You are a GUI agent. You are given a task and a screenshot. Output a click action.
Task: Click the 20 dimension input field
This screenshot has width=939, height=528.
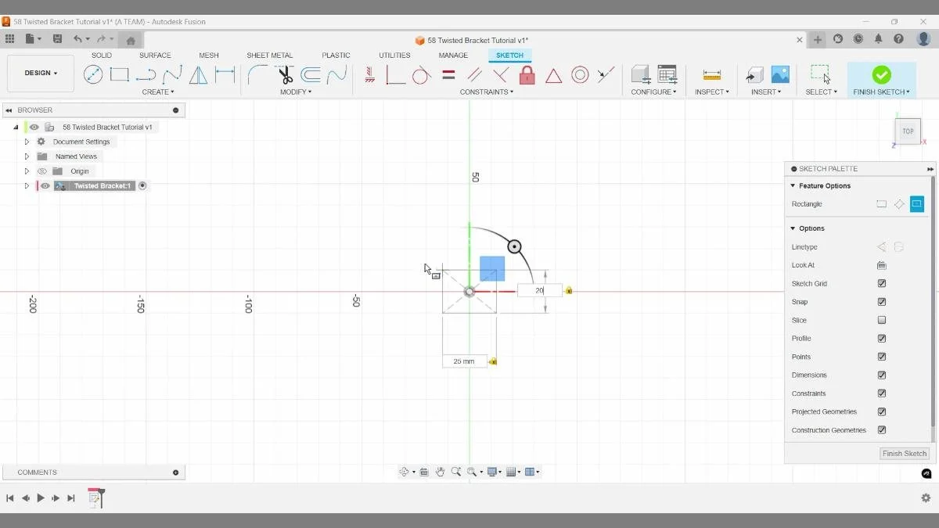tap(538, 289)
